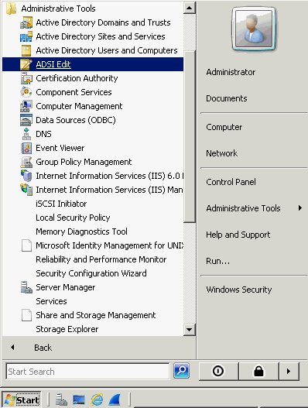
Task: Click the scroll down arrow
Action: pos(190,330)
